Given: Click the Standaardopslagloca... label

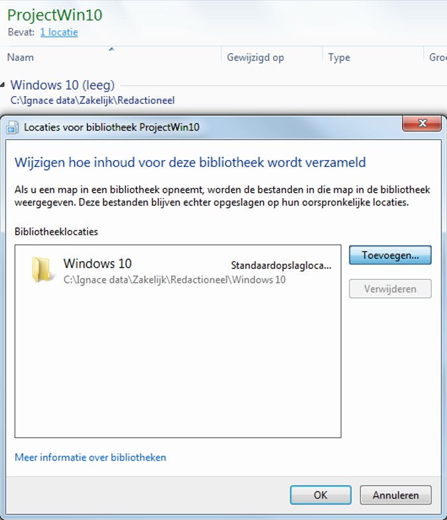Looking at the screenshot, I should point(281,266).
